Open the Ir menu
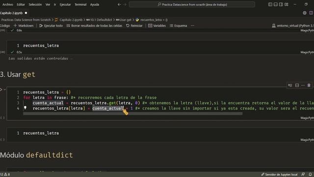314x177 pixels. [x=55, y=4]
